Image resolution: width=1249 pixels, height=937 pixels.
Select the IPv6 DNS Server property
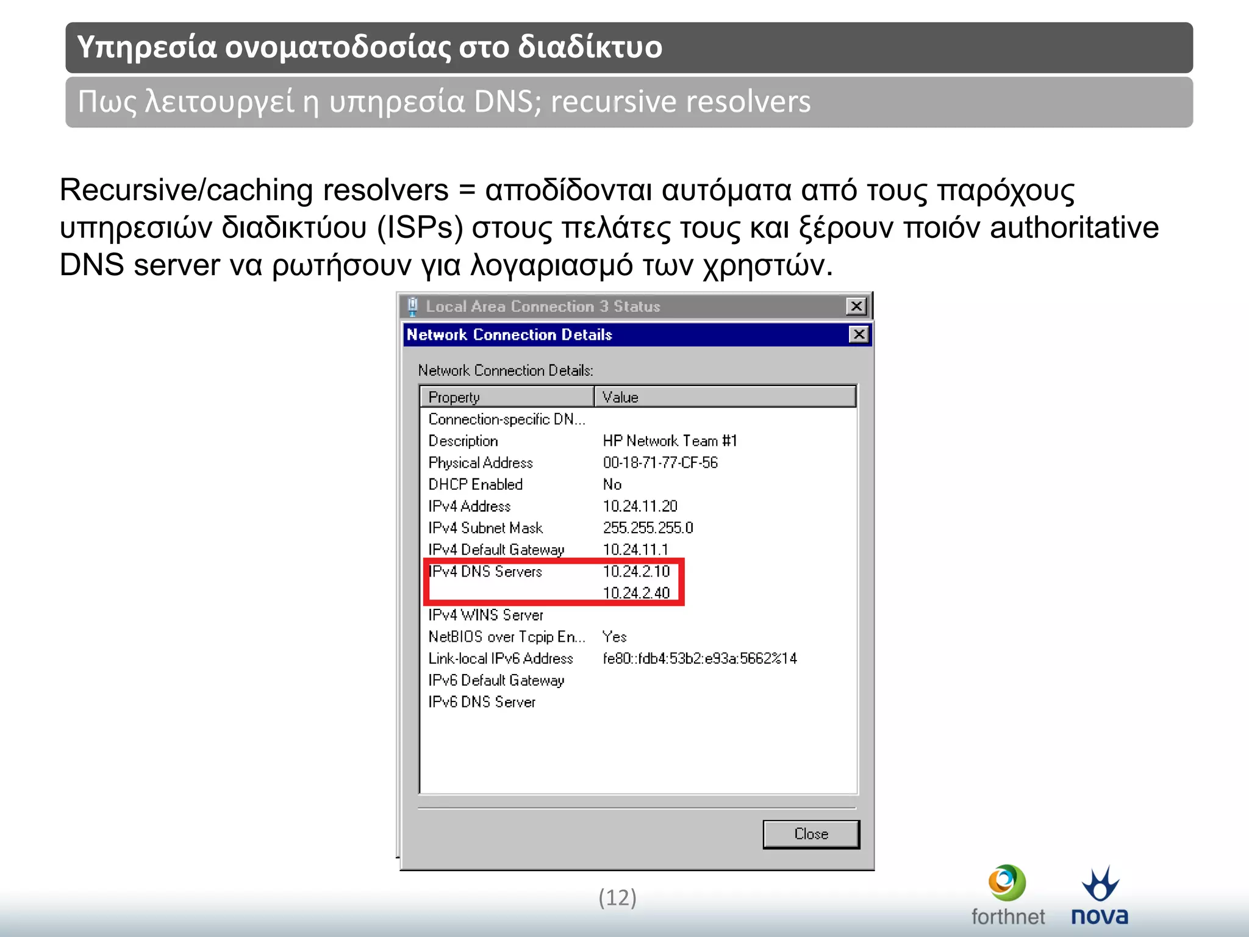click(482, 702)
